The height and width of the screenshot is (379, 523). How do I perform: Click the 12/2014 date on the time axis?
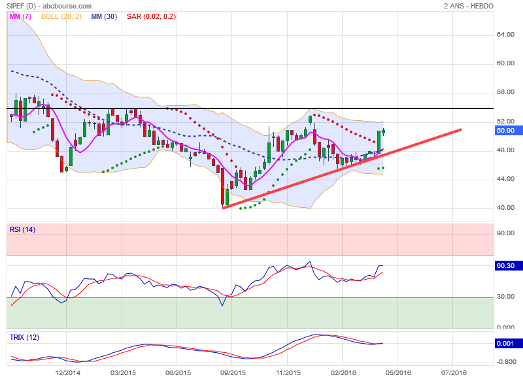68,372
